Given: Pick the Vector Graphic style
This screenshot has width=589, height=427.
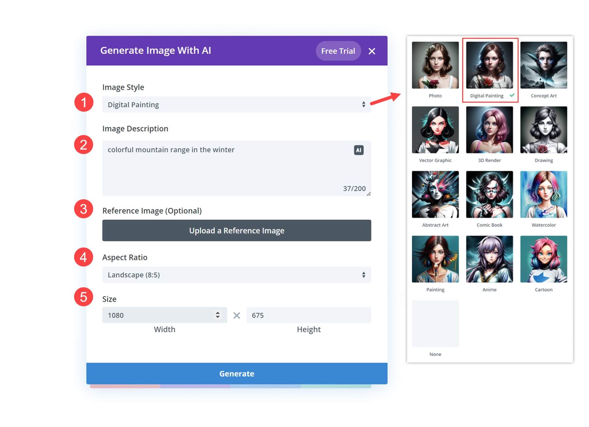Looking at the screenshot, I should pyautogui.click(x=435, y=130).
